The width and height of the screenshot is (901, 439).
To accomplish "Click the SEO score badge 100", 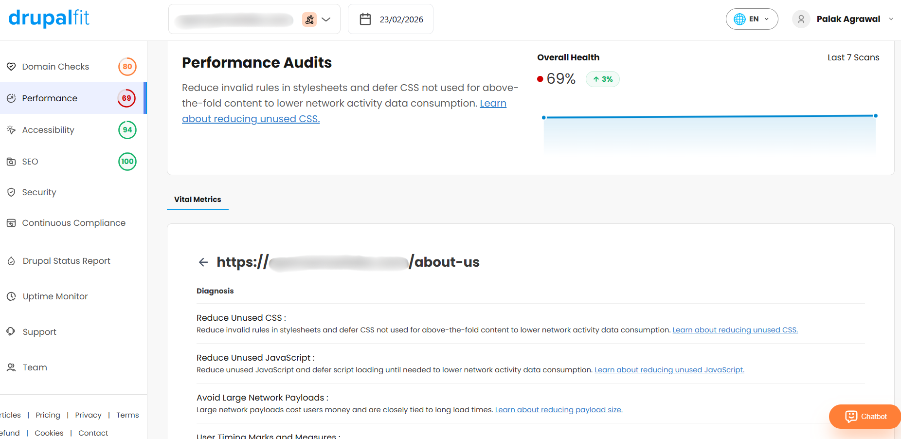I will click(x=127, y=162).
